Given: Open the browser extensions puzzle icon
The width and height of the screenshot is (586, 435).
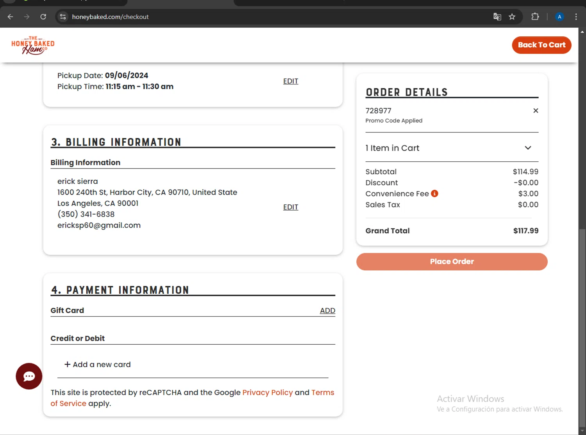Looking at the screenshot, I should (535, 17).
